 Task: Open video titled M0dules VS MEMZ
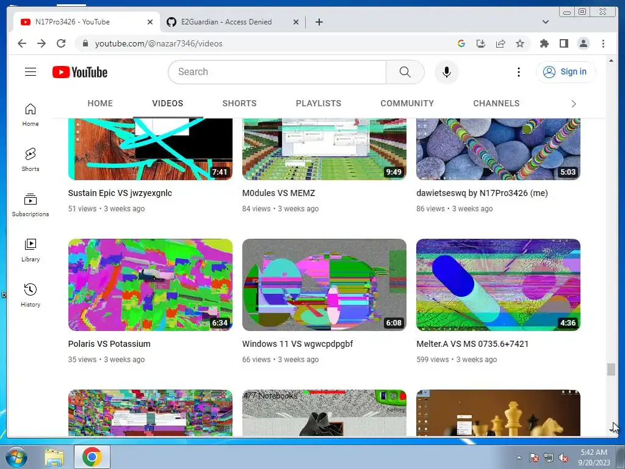click(x=278, y=193)
